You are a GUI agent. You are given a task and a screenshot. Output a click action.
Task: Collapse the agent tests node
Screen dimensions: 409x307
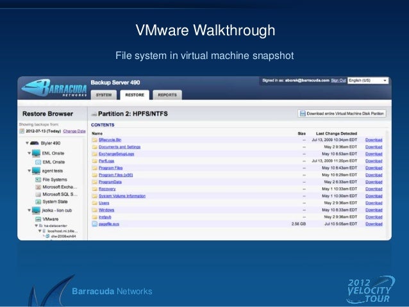click(x=29, y=170)
